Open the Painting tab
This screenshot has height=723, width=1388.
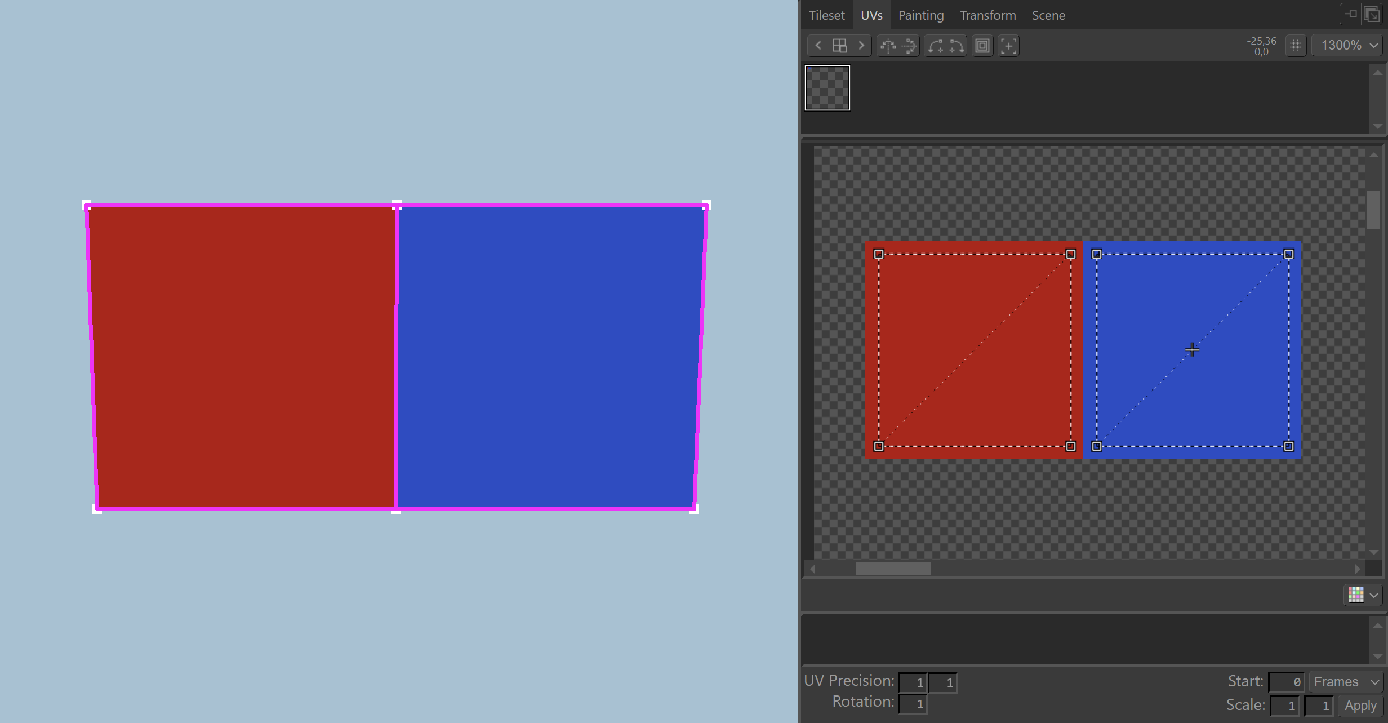click(x=921, y=15)
